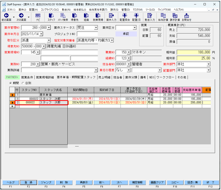Viewport: 221px width, 190px height.
Task: Click the Staff Express title bar app icon
Action: pyautogui.click(x=4, y=4)
